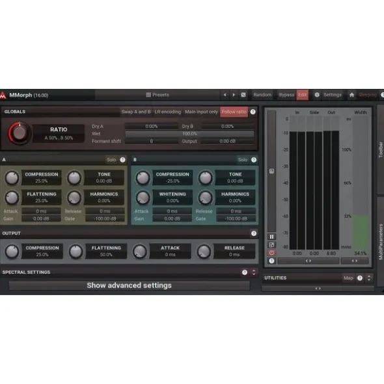Open help icon for section B
384x384 pixels.
coord(254,160)
